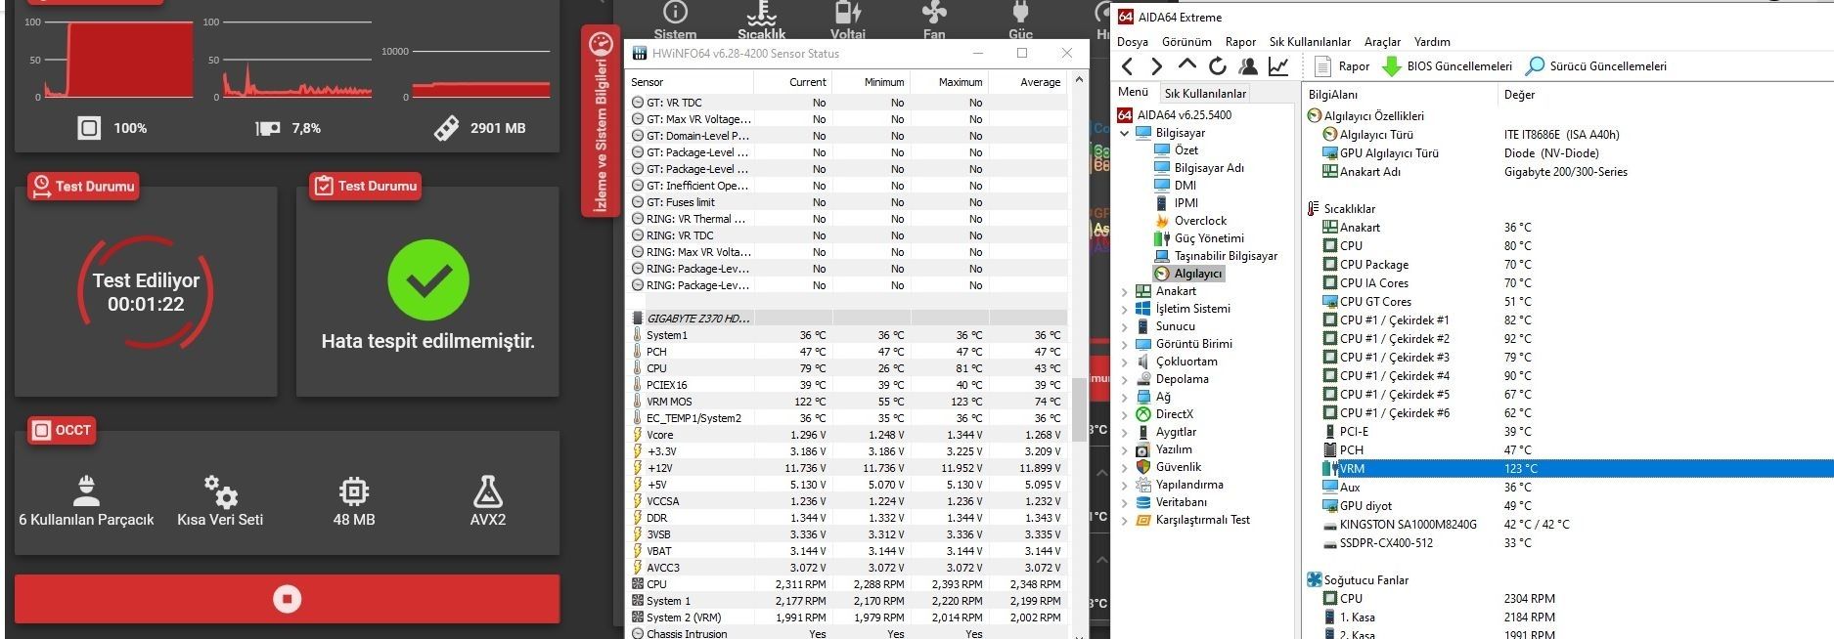This screenshot has height=639, width=1834.
Task: Click BIOS Güncellemeleri toolbar button
Action: point(1447,66)
